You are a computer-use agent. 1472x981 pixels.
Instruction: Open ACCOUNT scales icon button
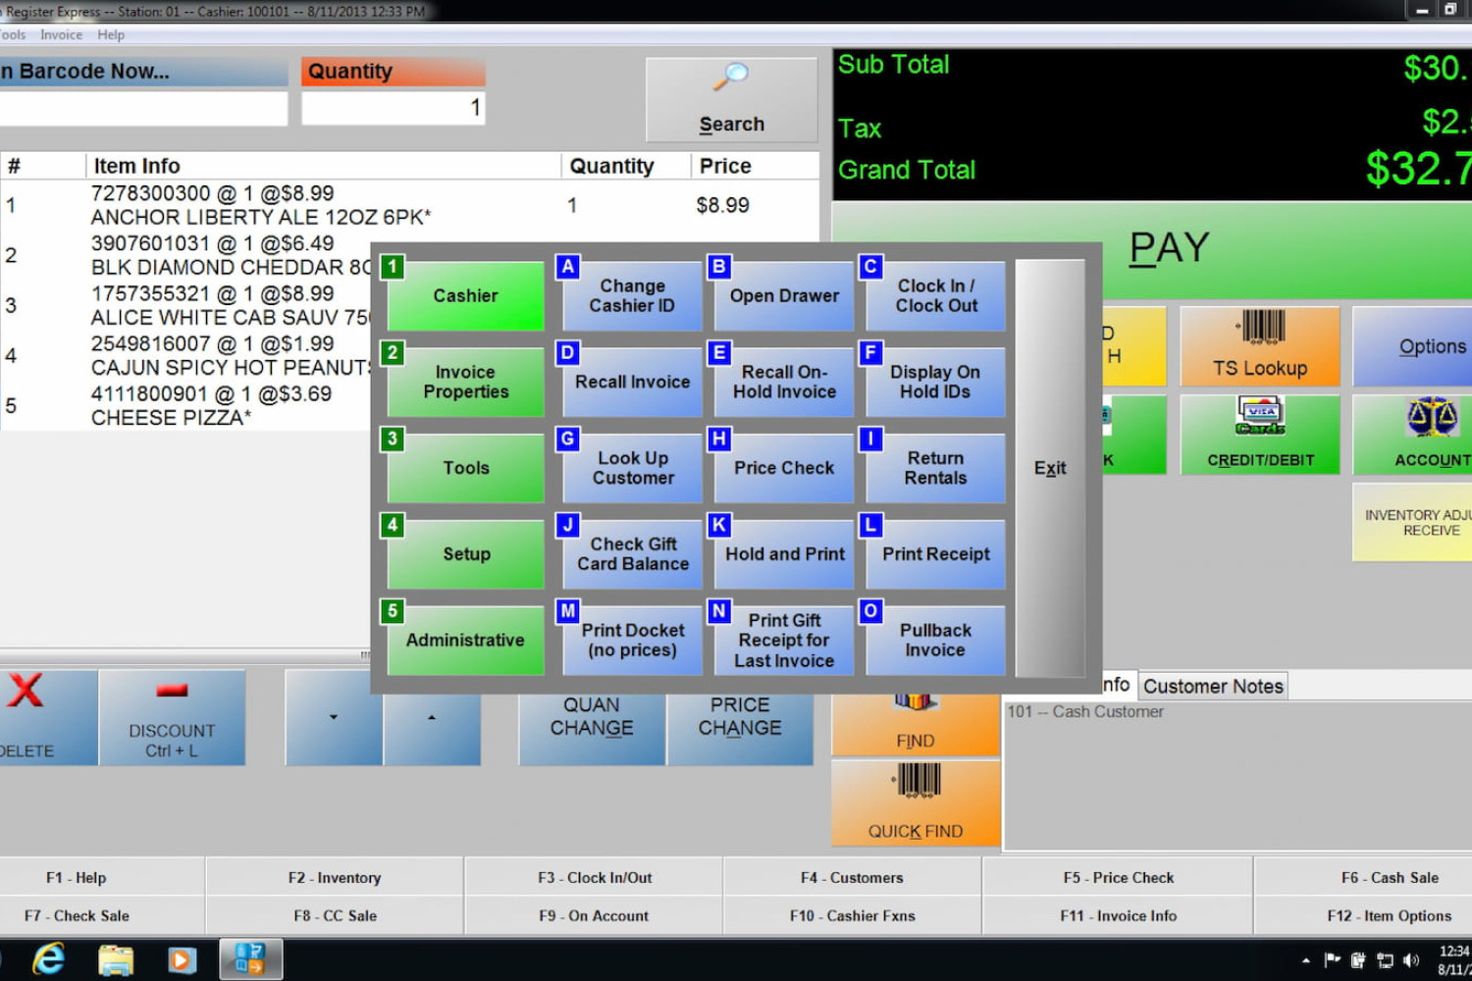pos(1431,435)
